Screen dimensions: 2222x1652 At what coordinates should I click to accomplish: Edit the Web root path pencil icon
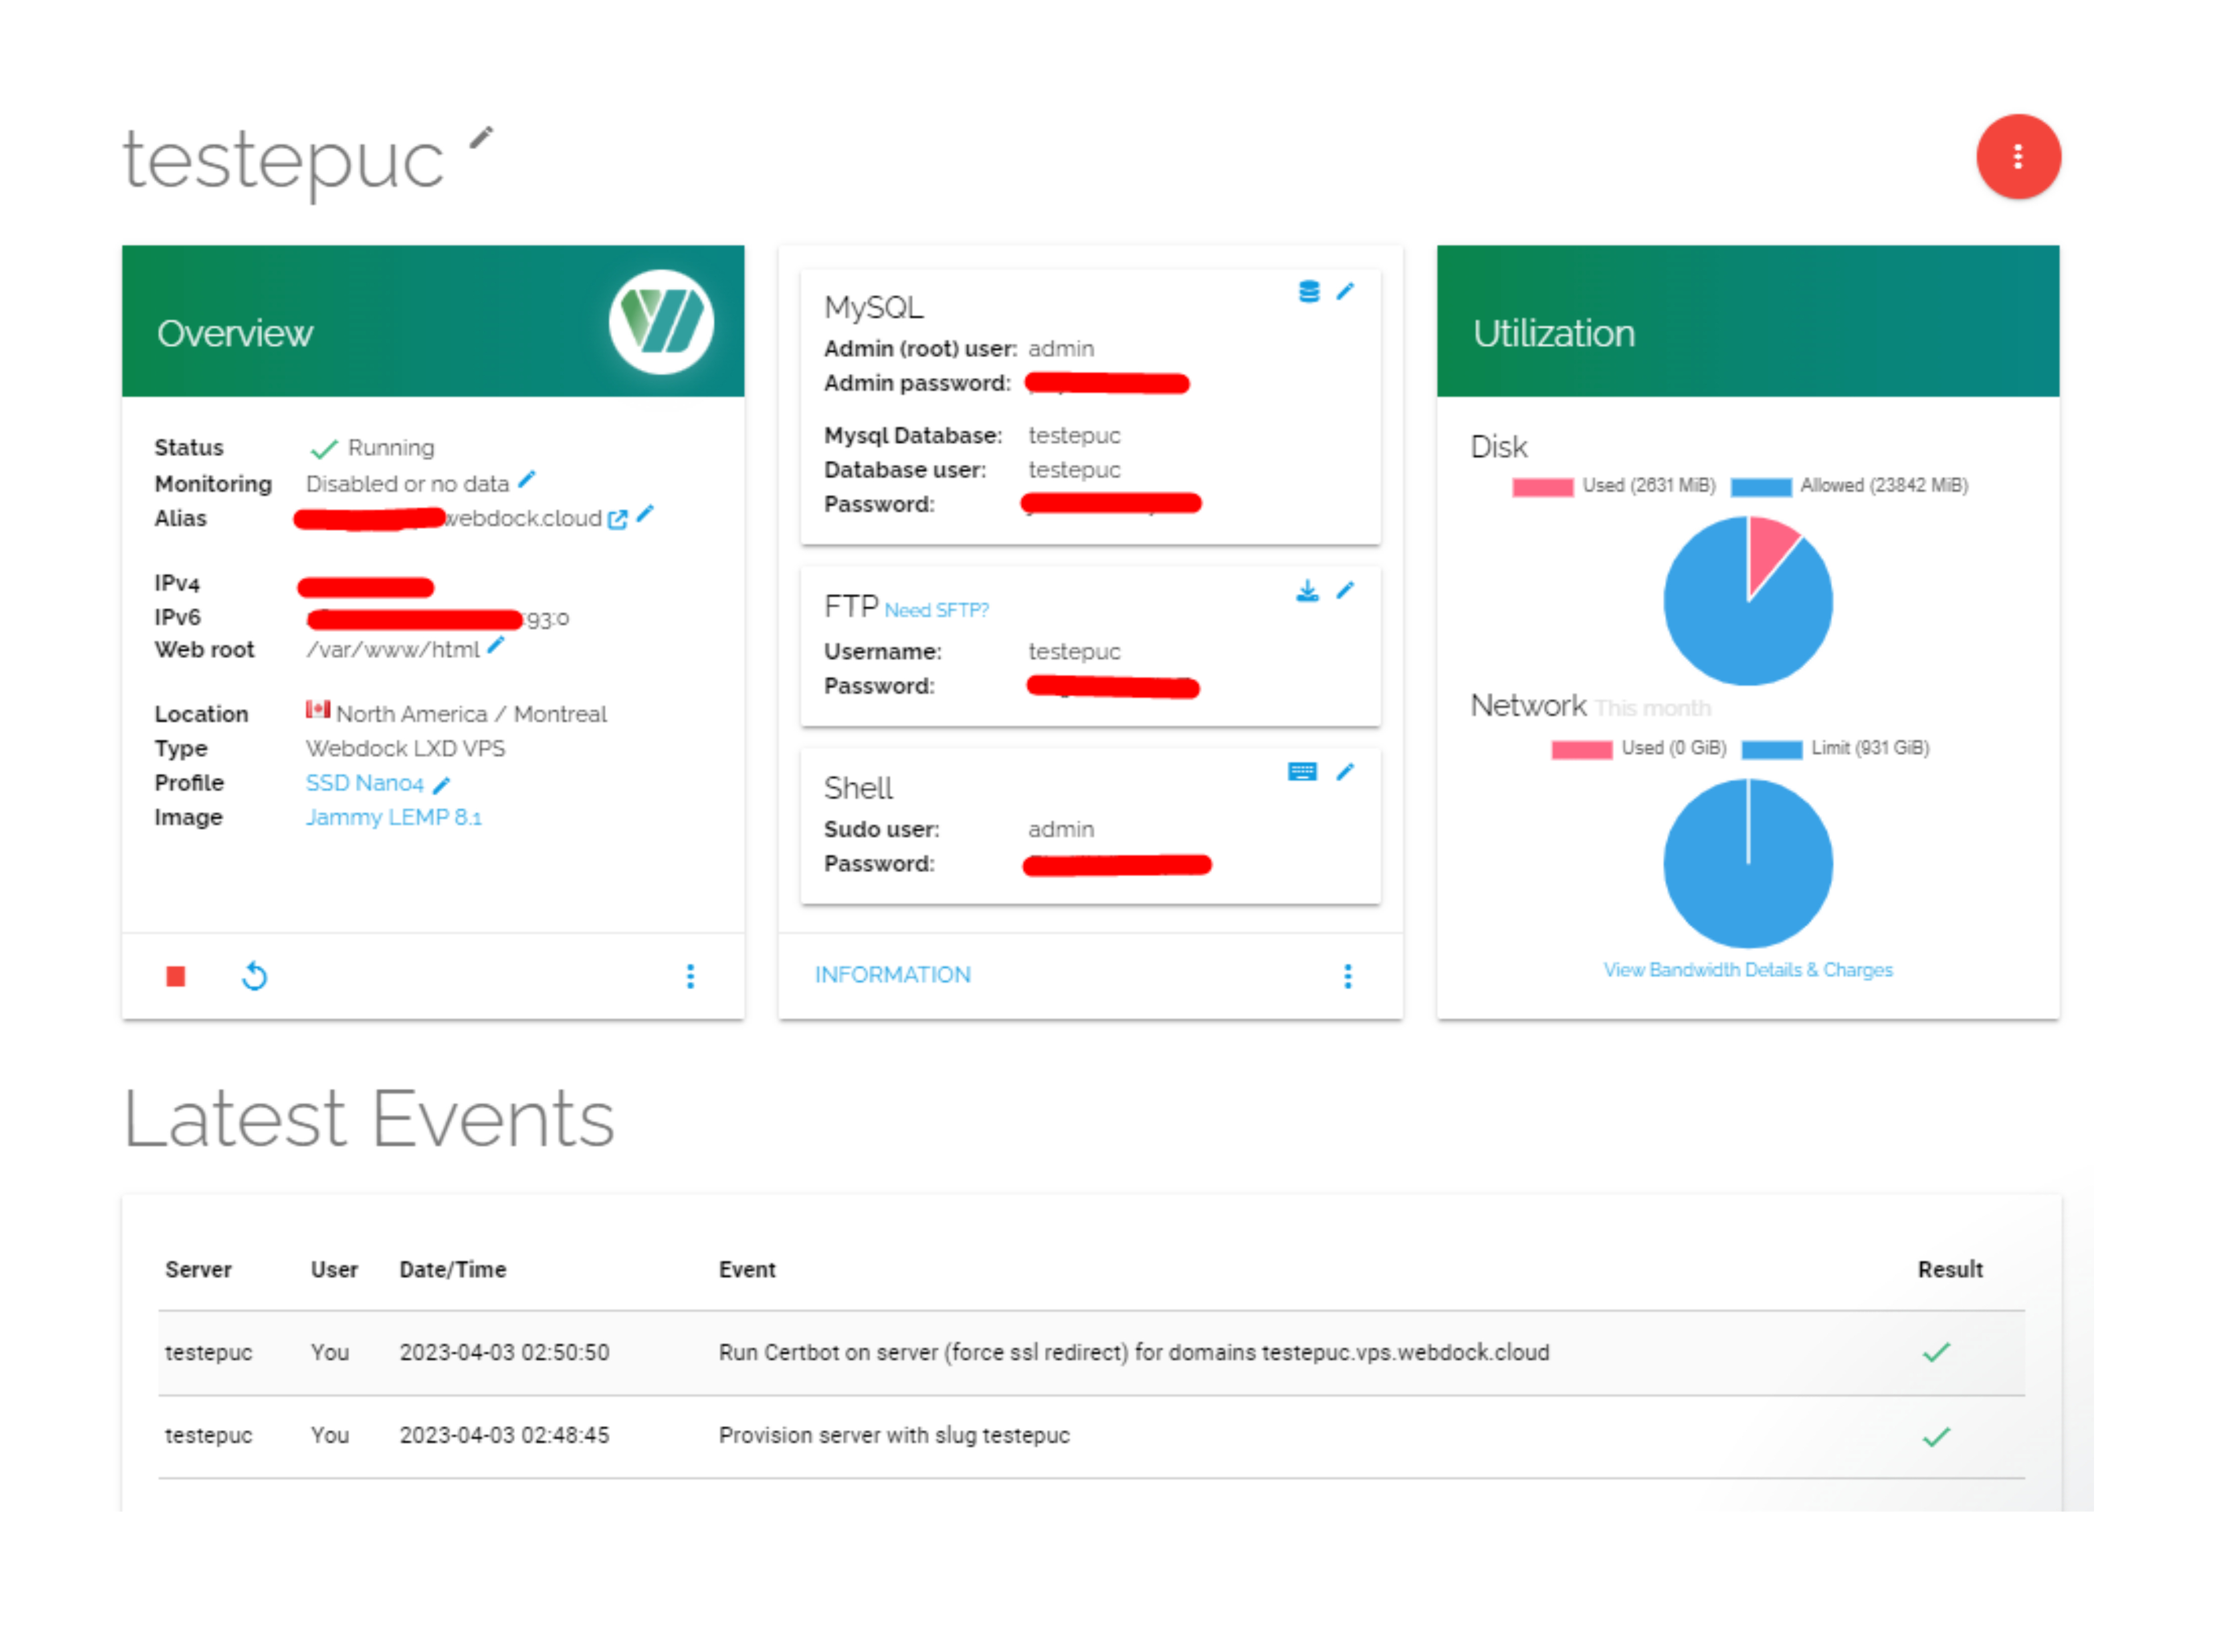pyautogui.click(x=495, y=646)
